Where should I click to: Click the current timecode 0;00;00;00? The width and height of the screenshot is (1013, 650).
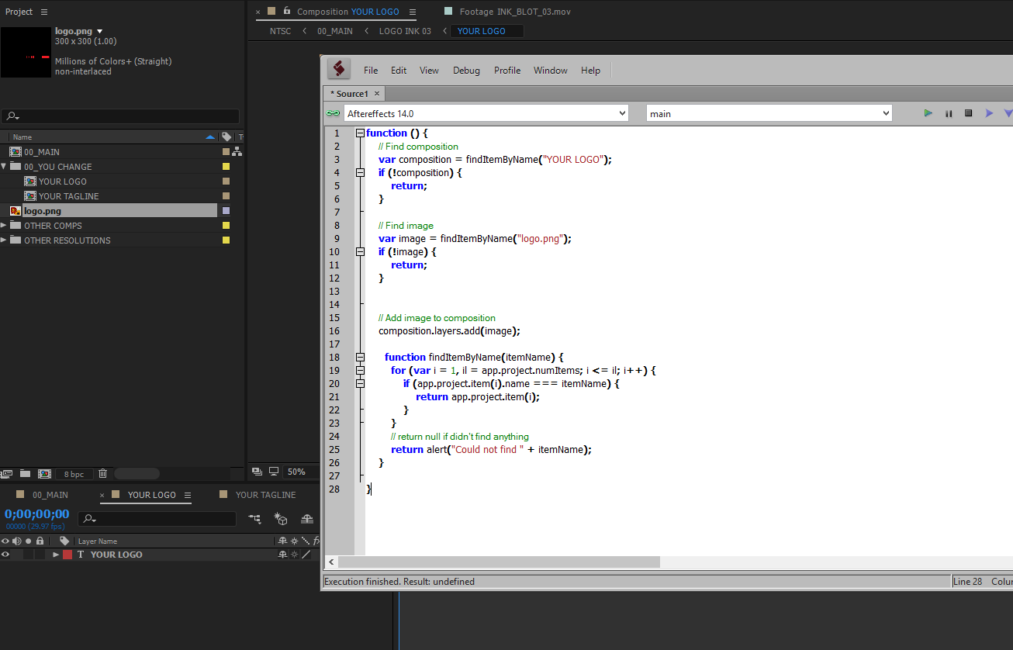pyautogui.click(x=37, y=513)
